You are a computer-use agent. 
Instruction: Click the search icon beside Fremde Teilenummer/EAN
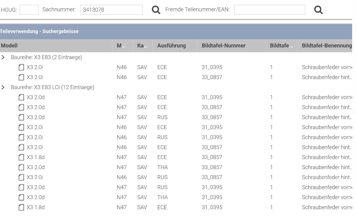[x=319, y=10]
